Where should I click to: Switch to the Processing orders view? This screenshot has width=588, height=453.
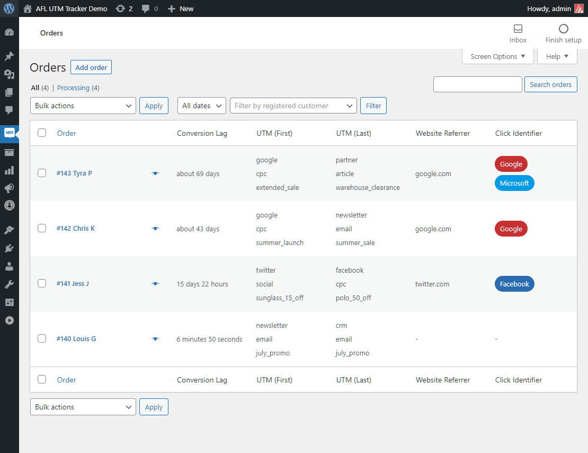pyautogui.click(x=73, y=88)
